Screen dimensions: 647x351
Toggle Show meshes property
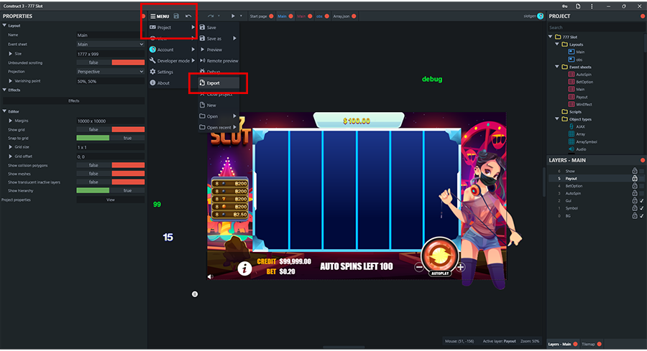111,174
